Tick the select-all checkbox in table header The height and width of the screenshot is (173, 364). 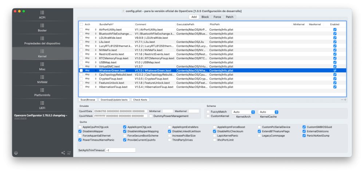[x=81, y=24]
